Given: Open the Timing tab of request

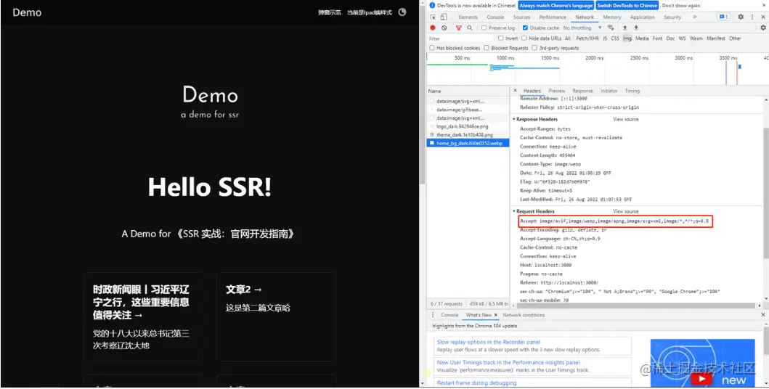Looking at the screenshot, I should click(632, 91).
